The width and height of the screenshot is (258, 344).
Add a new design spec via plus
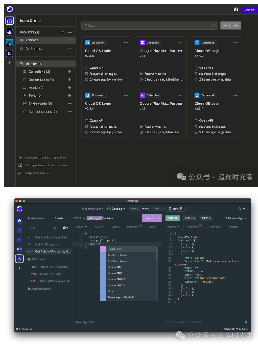pos(70,80)
